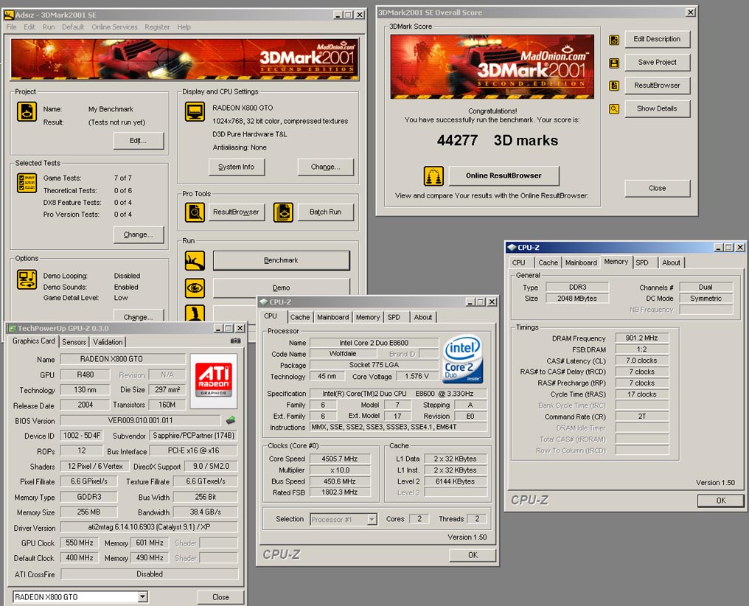Click the Online ResultBrowser button
Viewport: 749px width, 606px height.
(504, 175)
